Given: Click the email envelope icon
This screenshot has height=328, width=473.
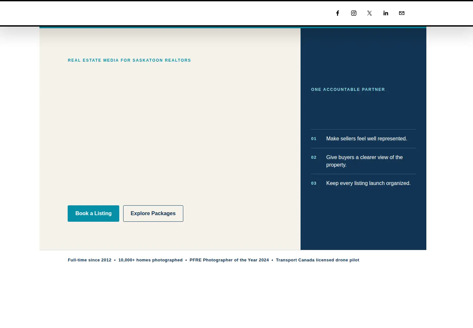Looking at the screenshot, I should (x=402, y=13).
